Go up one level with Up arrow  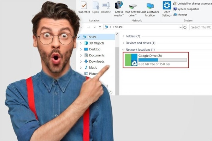click(x=100, y=27)
